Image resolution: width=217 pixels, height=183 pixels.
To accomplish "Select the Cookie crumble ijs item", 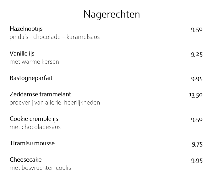I will tap(34, 119).
